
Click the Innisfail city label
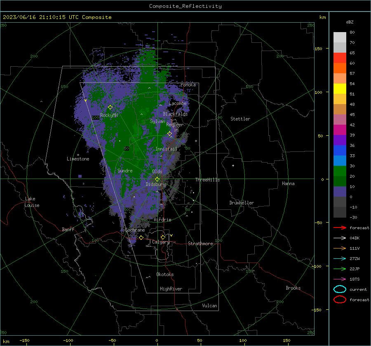pyautogui.click(x=166, y=149)
